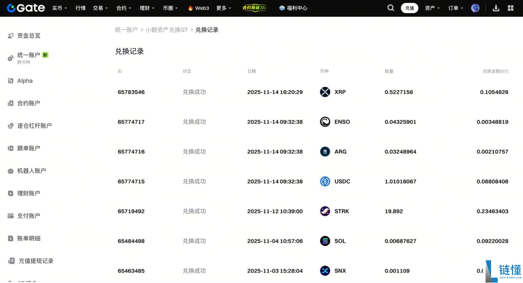Click the 兑换金额(GT) column header
The image size is (523, 283).
[495, 71]
